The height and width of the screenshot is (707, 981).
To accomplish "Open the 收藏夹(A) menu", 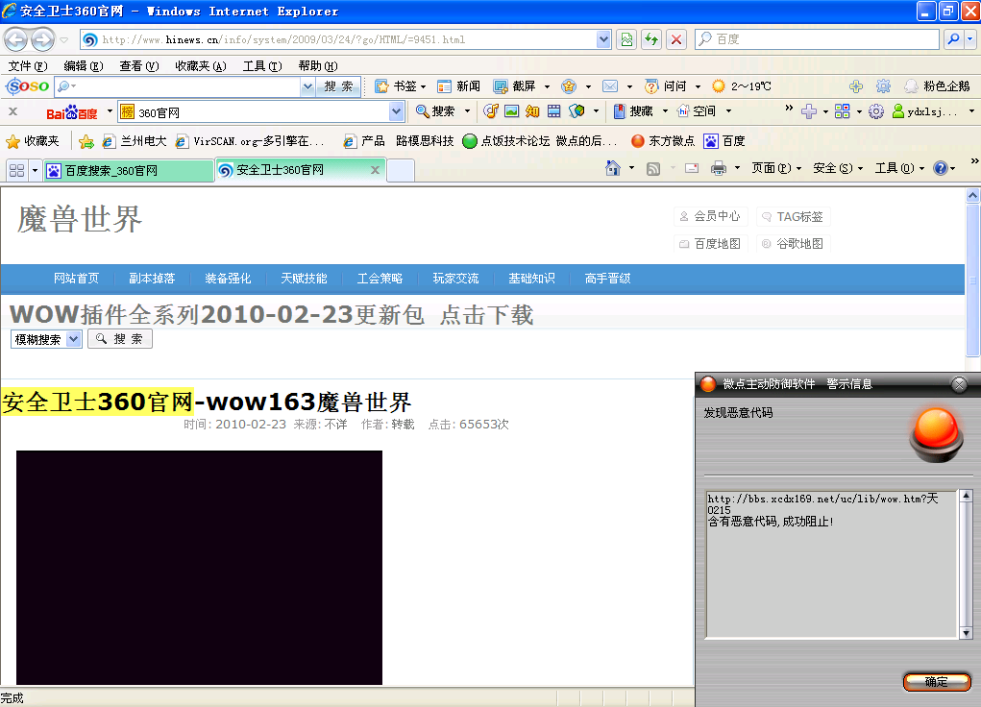I will 200,65.
